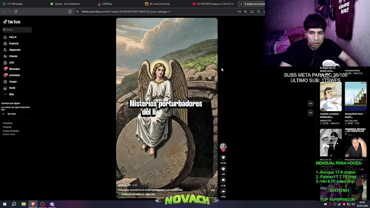
Task: Open Steam tray icon
Action: point(339,204)
